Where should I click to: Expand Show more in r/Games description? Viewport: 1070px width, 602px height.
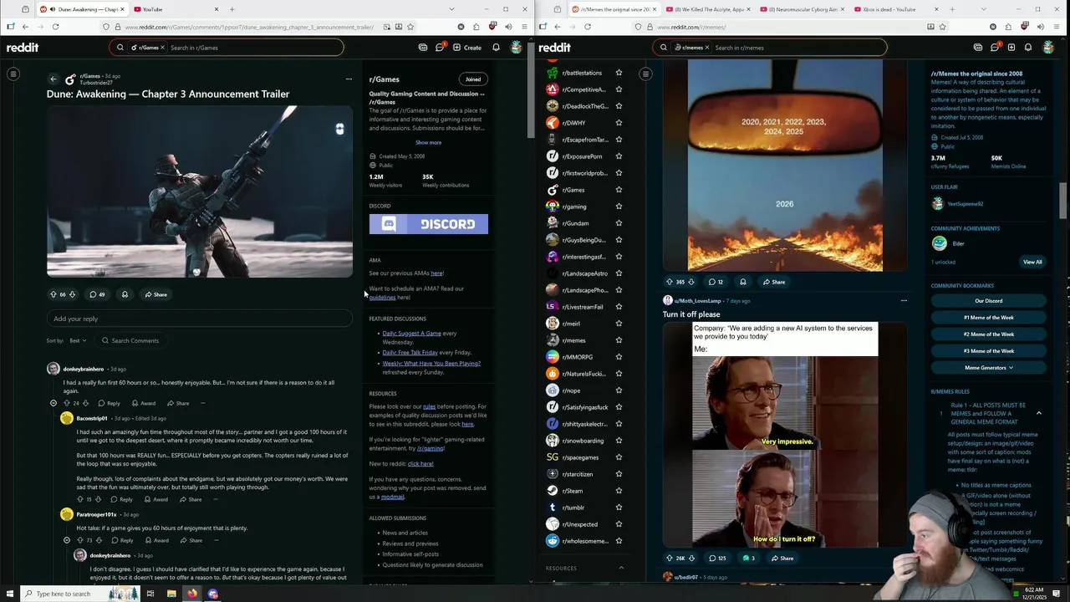(x=429, y=142)
